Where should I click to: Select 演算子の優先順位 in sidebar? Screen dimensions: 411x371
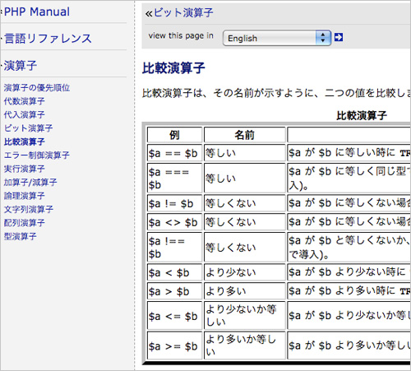pyautogui.click(x=37, y=88)
